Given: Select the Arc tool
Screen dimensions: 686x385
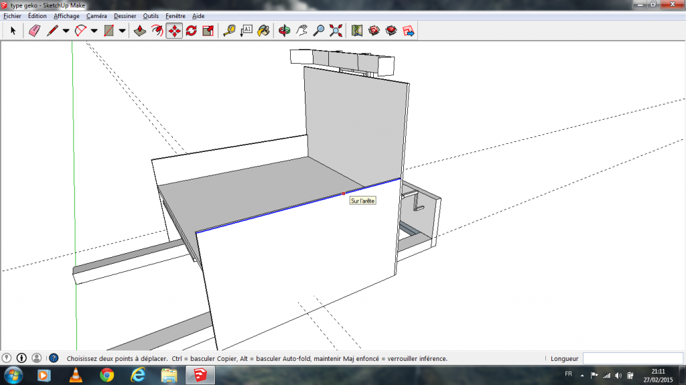Looking at the screenshot, I should coord(80,31).
